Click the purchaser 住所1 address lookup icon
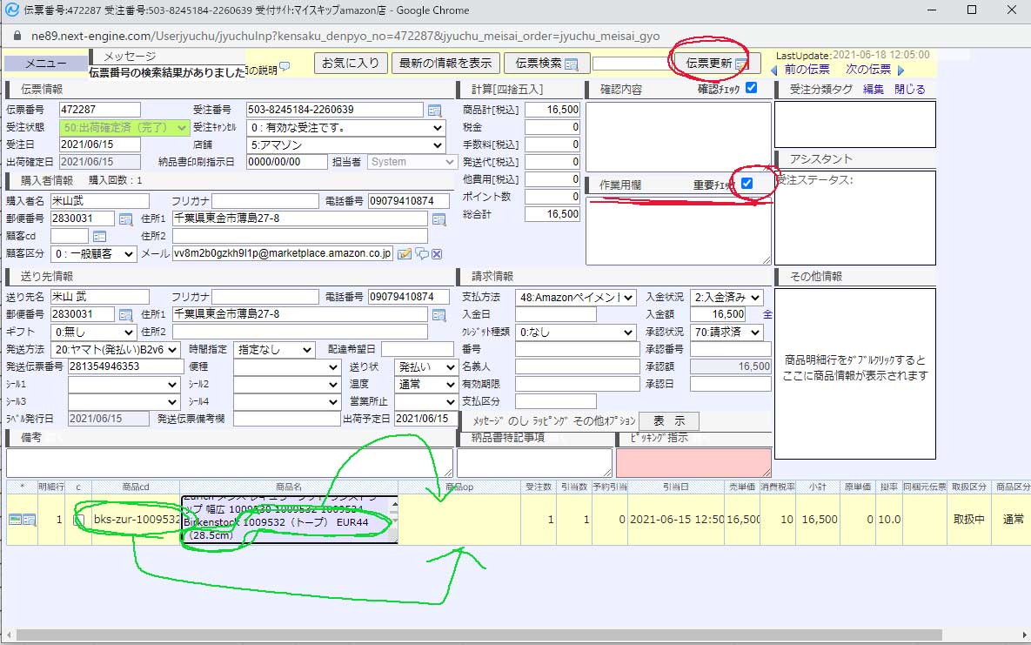 439,219
